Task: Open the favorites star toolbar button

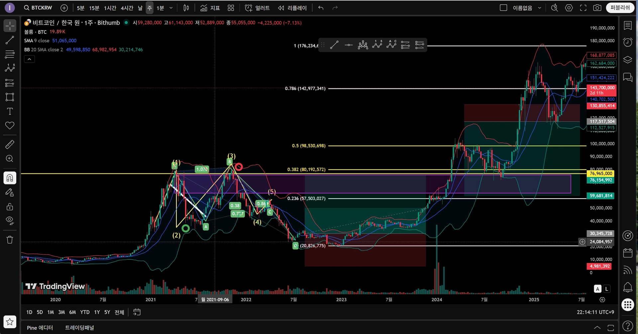Action: coord(10,321)
